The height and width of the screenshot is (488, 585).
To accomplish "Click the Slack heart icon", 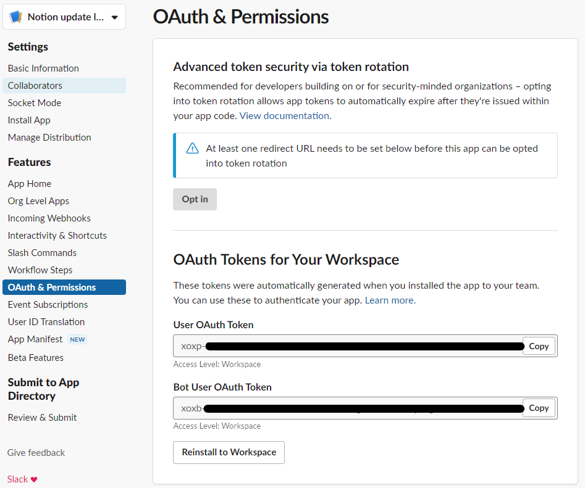I will click(x=34, y=479).
